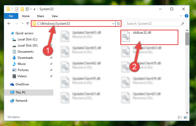
Task: Open the recent locations dropdown arrow
Action: click(x=22, y=24)
